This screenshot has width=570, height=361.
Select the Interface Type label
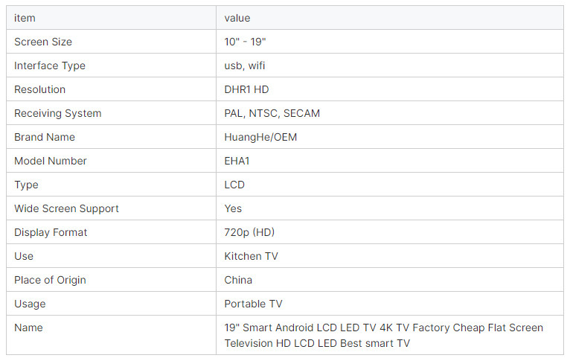pos(50,66)
